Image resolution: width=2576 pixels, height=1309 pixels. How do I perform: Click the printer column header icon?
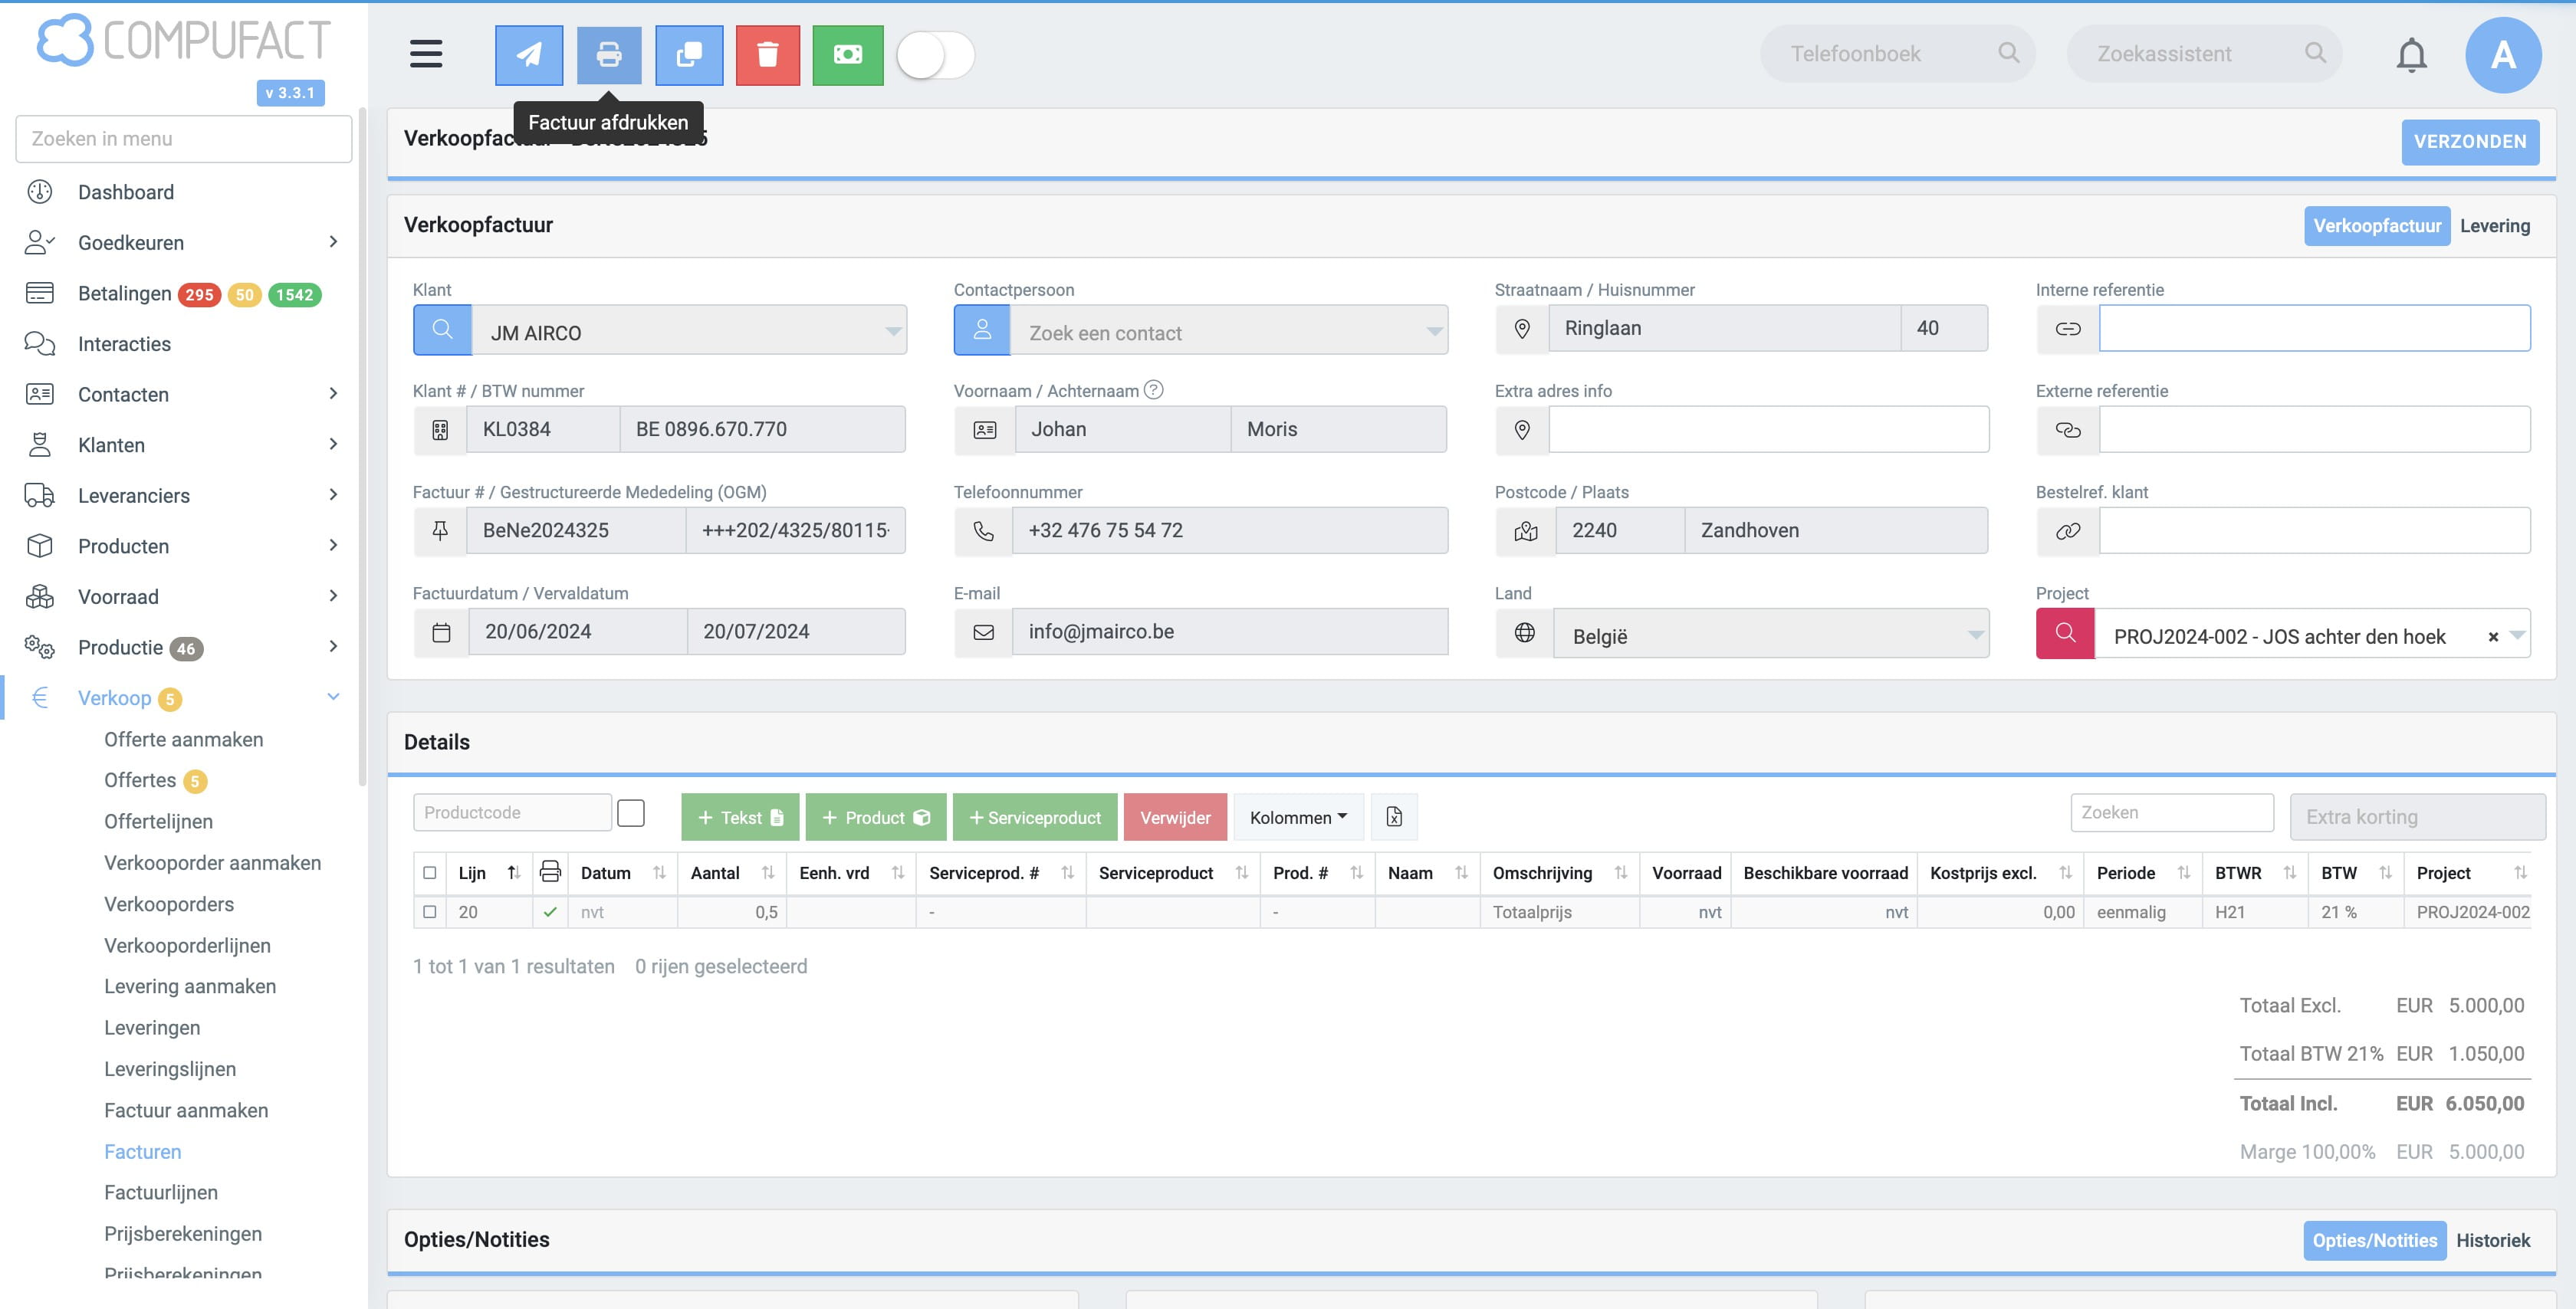coord(550,872)
